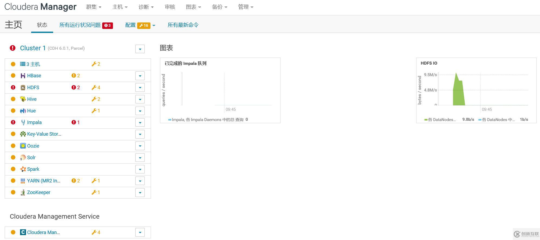This screenshot has height=240, width=540.
Task: Click the hosts list icon beside 3 主机
Action: click(23, 64)
